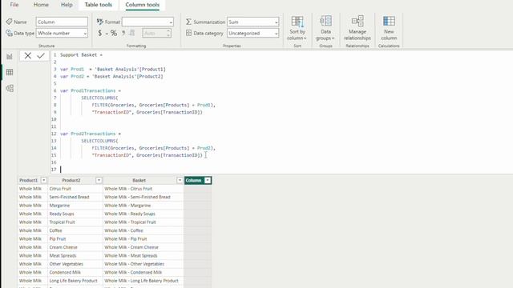Edit the column Name field
This screenshot has height=288, width=513.
pos(62,22)
